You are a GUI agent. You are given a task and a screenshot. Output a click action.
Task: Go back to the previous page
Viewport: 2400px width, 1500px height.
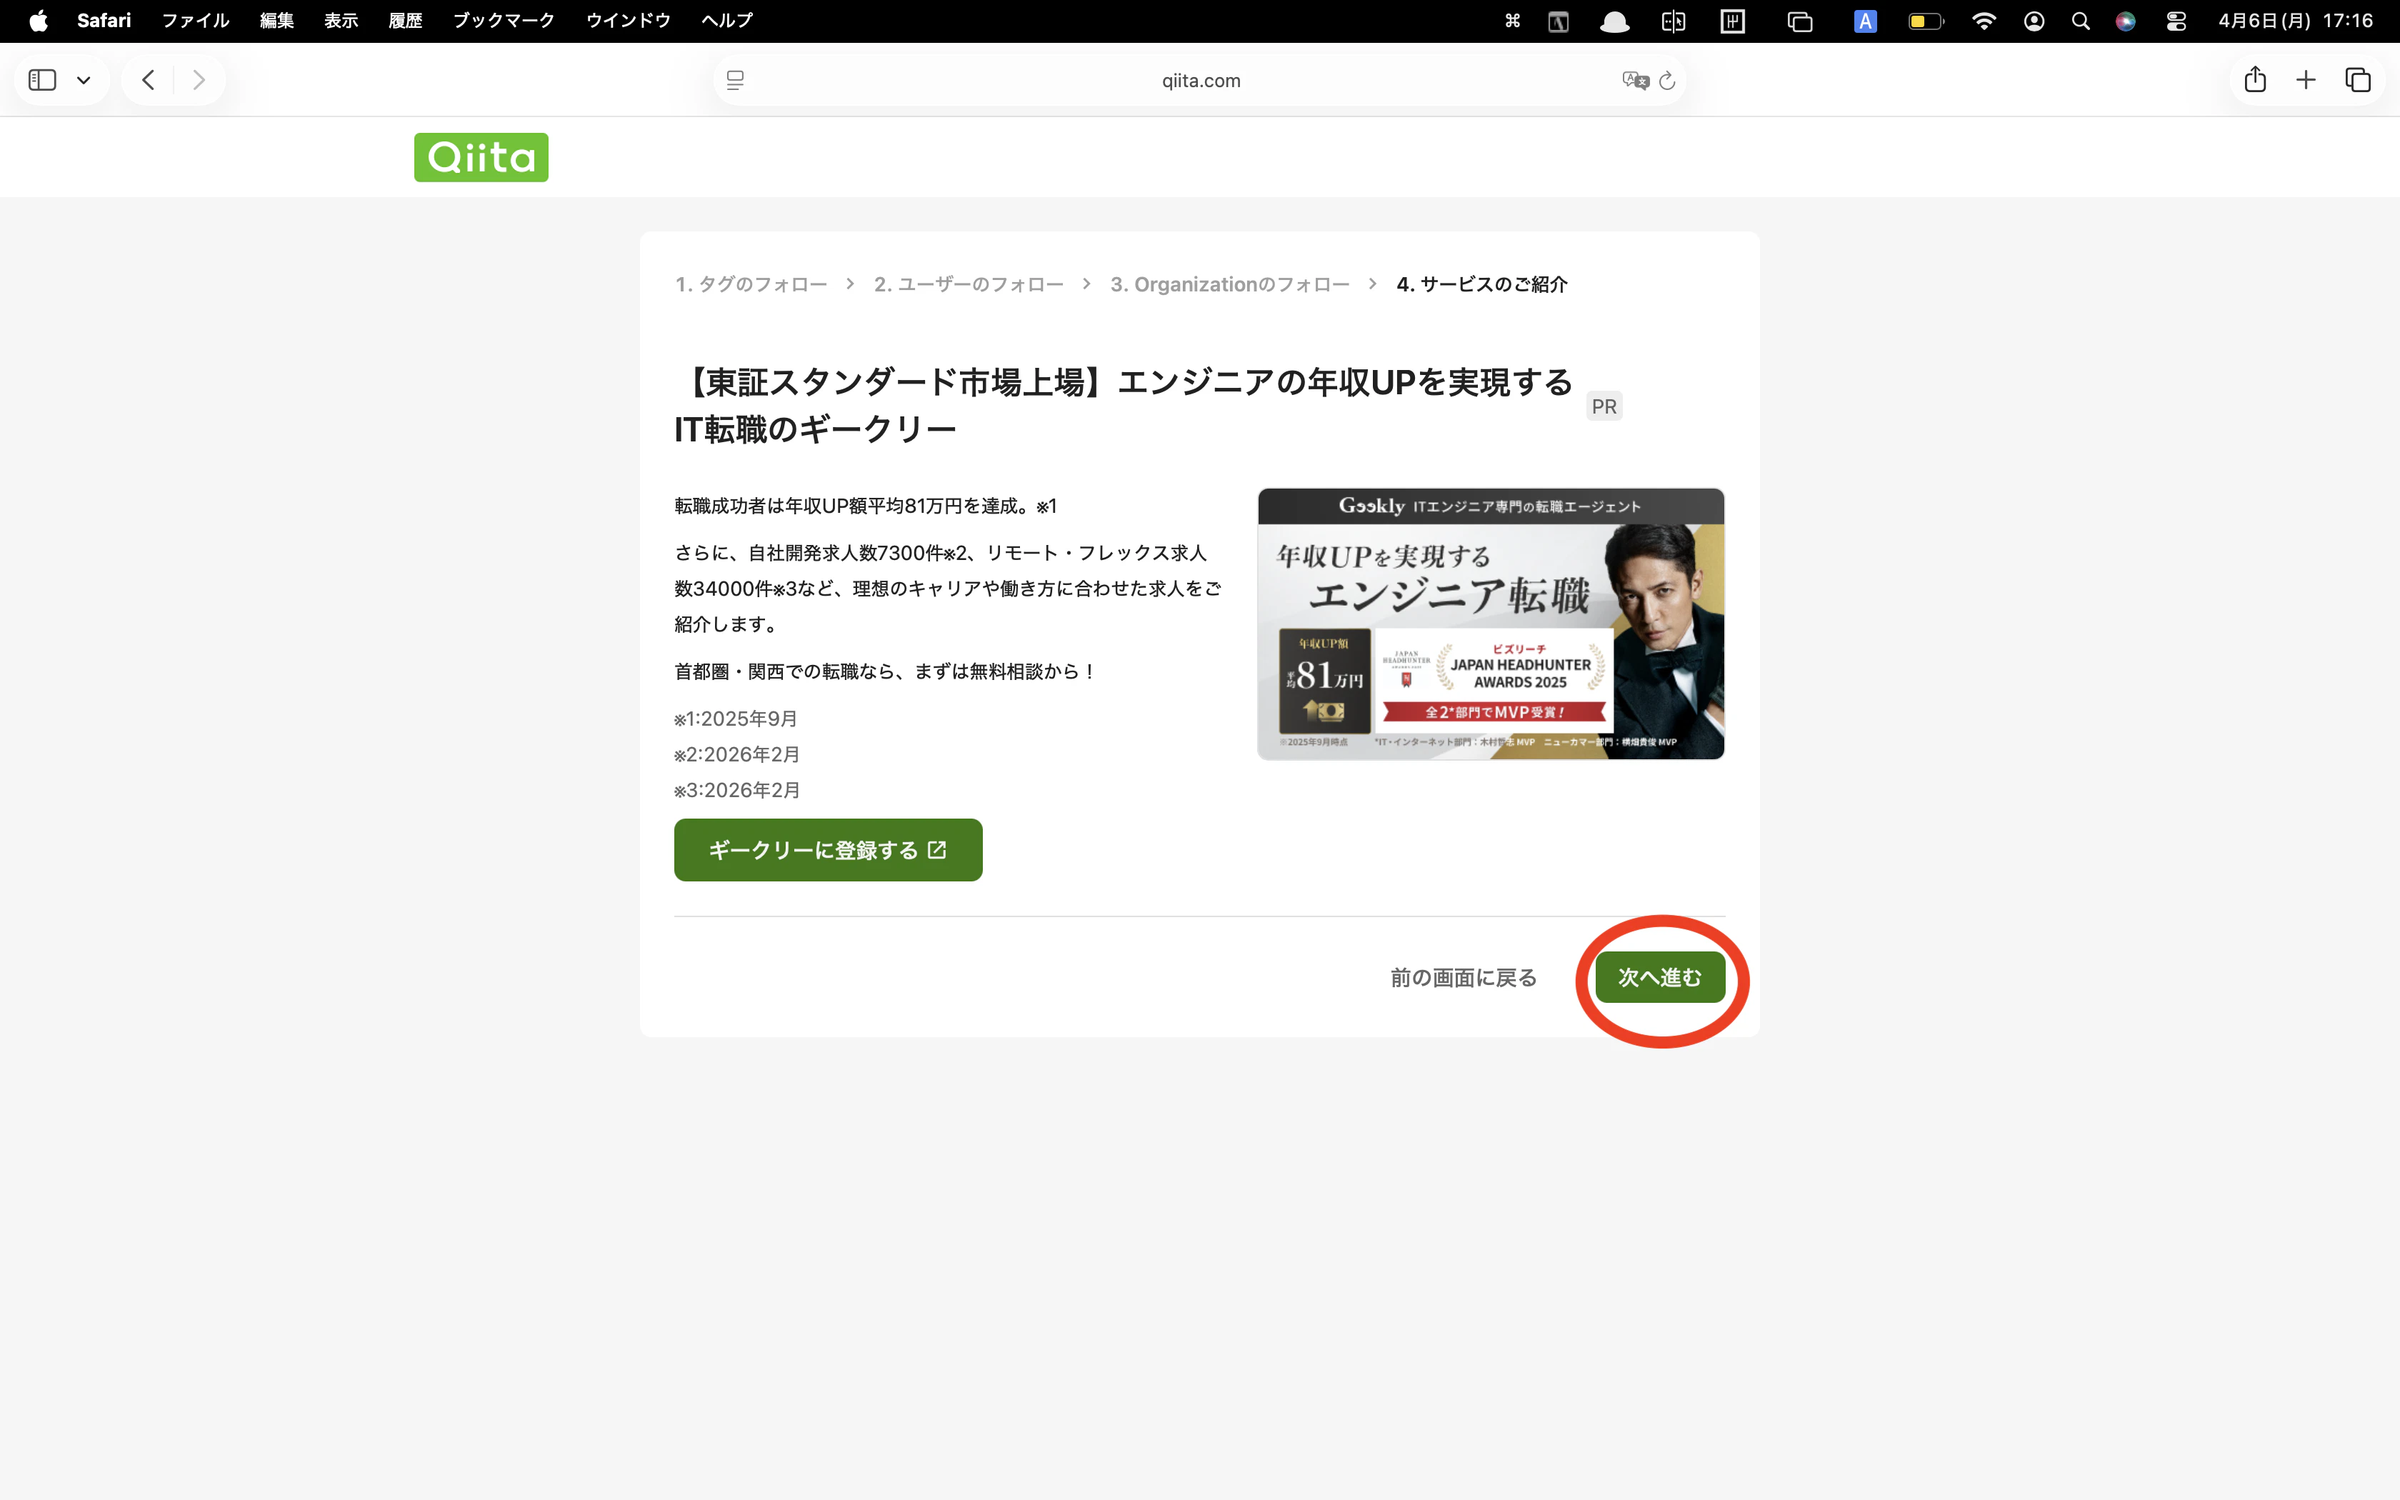(x=148, y=79)
